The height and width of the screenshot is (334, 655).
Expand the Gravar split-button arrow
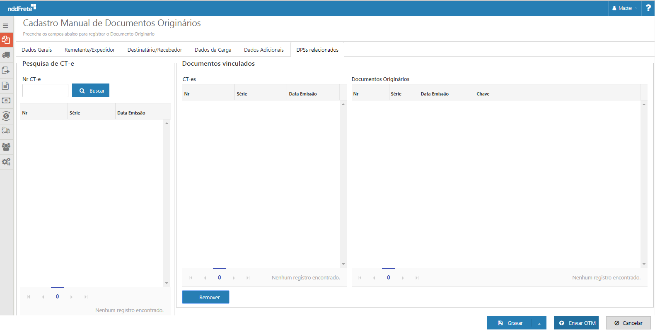coord(539,323)
